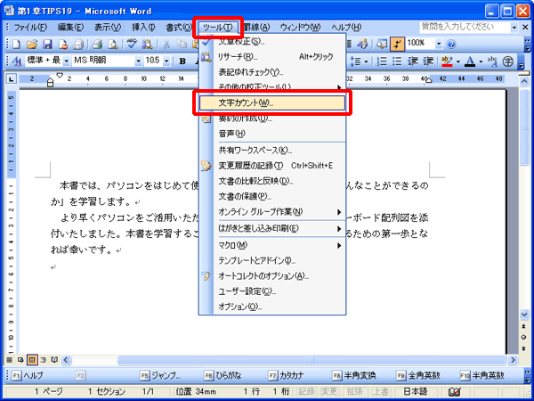Viewport: 534px width, 401px height.
Task: Open the 10.5 font size dropdown
Action: point(166,61)
